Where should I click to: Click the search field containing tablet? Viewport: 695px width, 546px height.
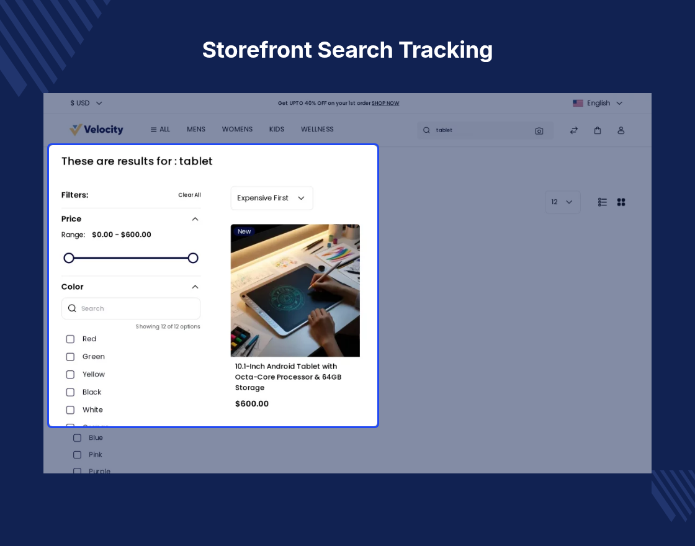coord(485,130)
